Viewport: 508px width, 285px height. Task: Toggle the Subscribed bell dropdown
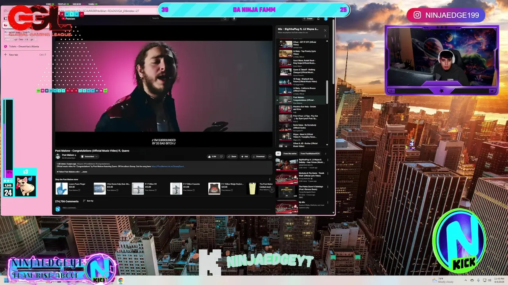coord(89,156)
